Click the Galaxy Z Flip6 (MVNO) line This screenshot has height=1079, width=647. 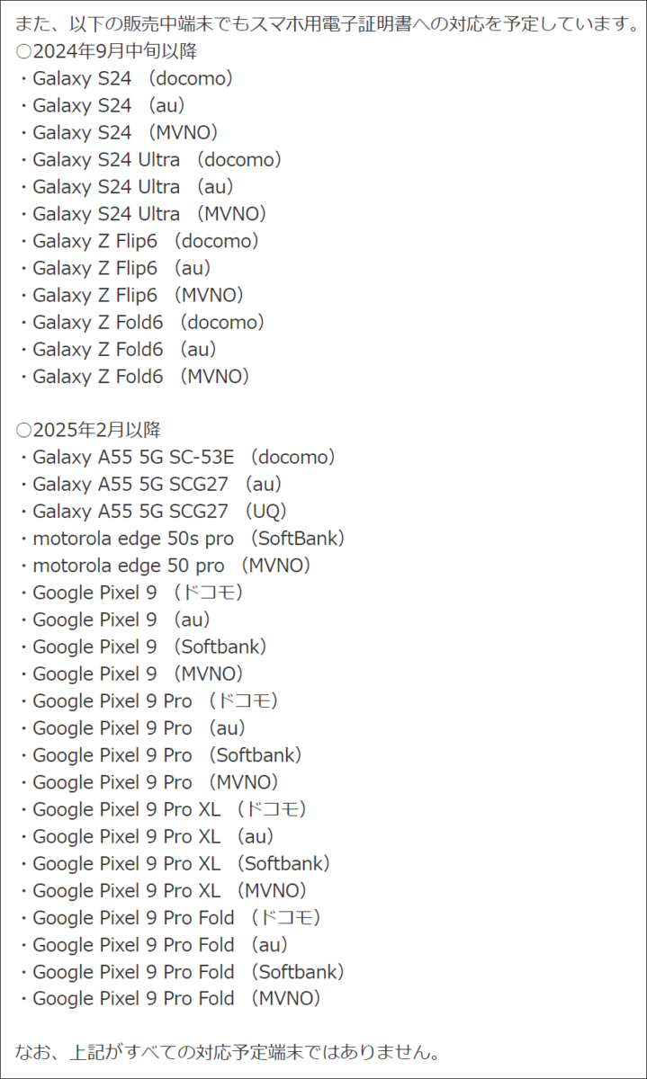point(132,295)
